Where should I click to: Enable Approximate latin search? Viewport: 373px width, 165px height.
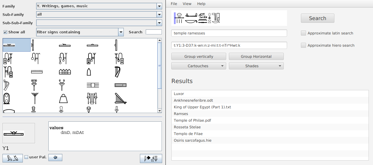[303, 33]
